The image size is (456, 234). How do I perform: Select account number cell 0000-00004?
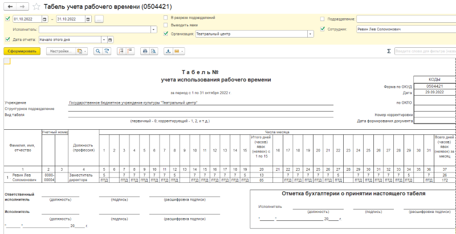pyautogui.click(x=48, y=178)
